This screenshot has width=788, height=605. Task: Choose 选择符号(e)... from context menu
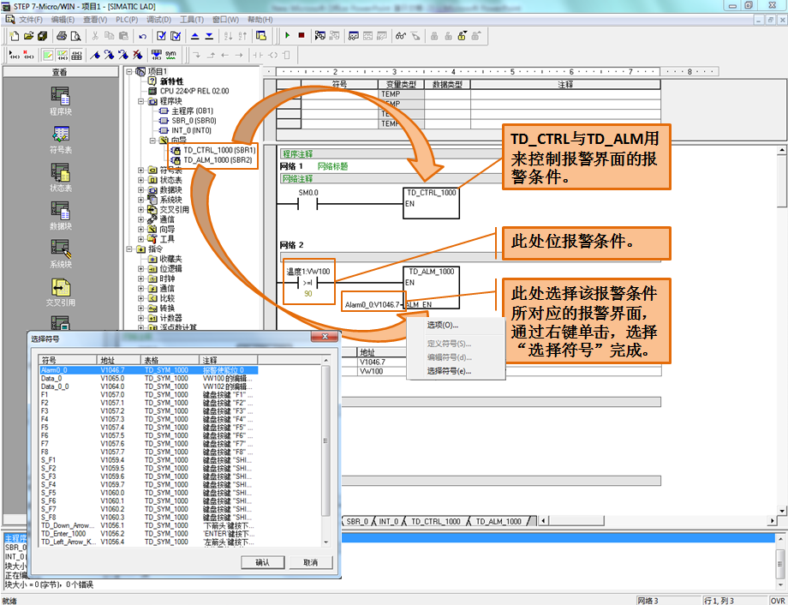(449, 371)
